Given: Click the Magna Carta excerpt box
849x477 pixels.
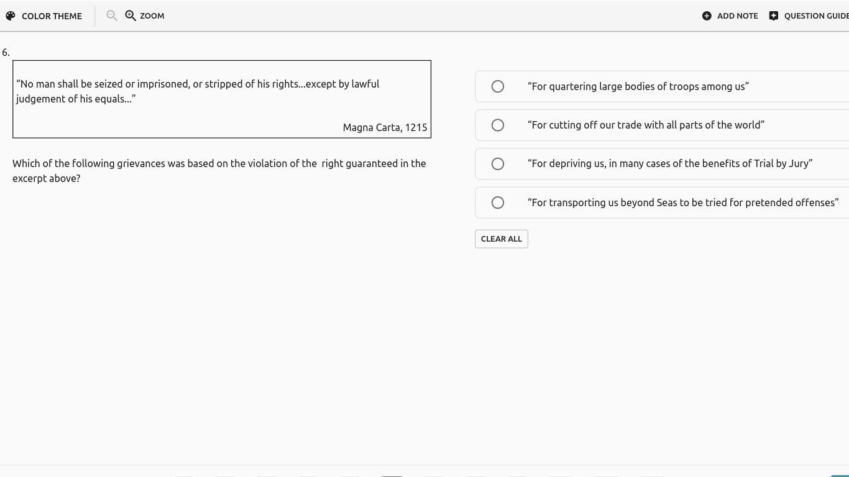Looking at the screenshot, I should click(x=221, y=99).
